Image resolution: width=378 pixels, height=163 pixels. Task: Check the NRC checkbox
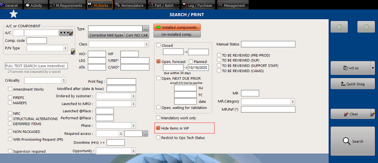click(10, 113)
